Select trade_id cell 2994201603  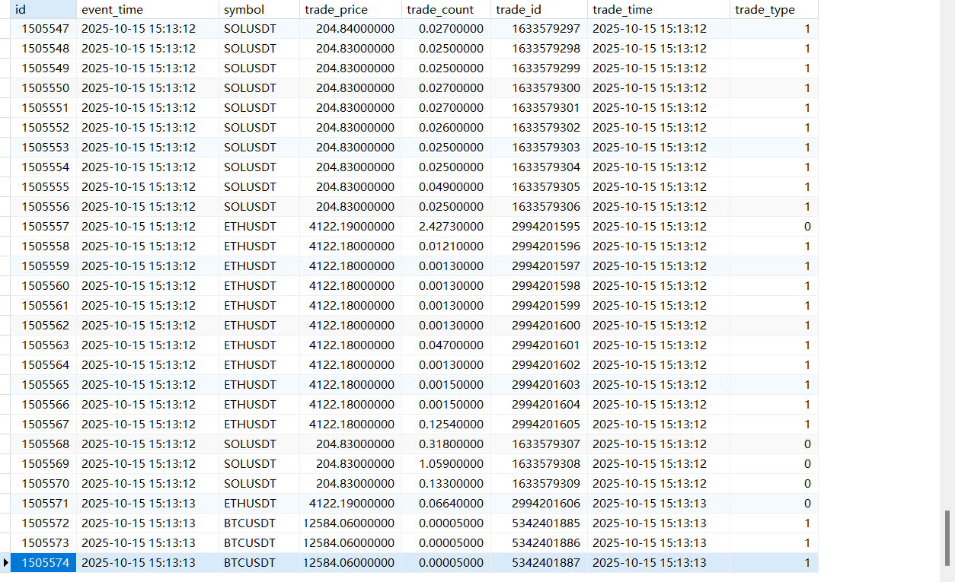[539, 385]
